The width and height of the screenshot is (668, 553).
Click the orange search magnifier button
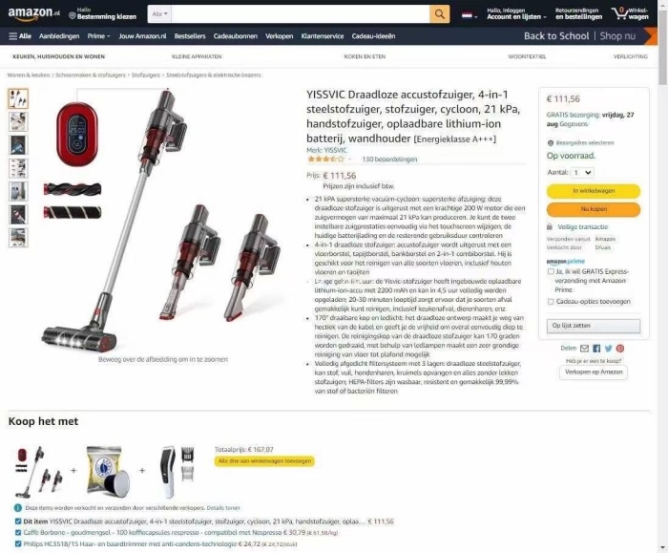pyautogui.click(x=439, y=14)
